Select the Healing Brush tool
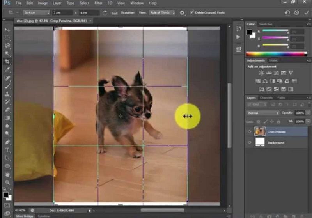Viewport: 312px width, 218px height. click(x=7, y=78)
